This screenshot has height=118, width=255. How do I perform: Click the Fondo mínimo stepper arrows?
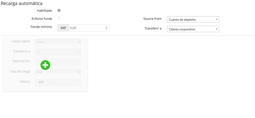coord(107,28)
